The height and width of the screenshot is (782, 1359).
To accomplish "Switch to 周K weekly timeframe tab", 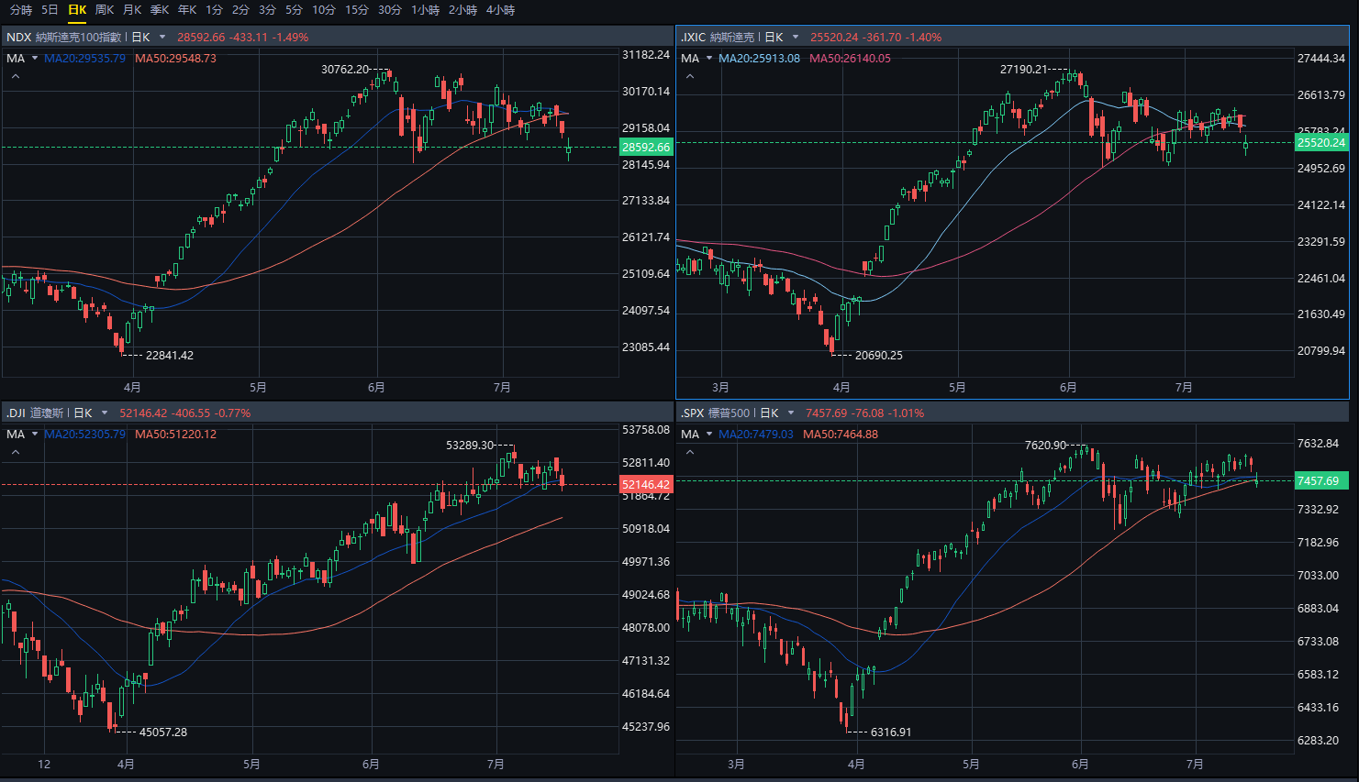I will pyautogui.click(x=105, y=10).
